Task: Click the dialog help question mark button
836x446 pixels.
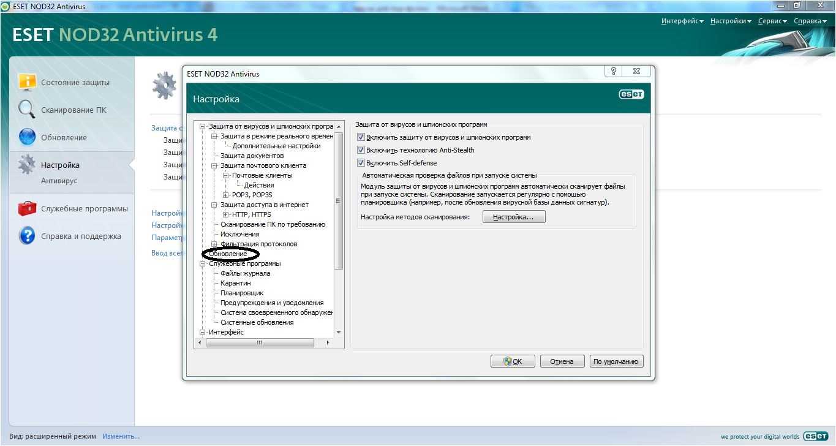Action: 614,72
